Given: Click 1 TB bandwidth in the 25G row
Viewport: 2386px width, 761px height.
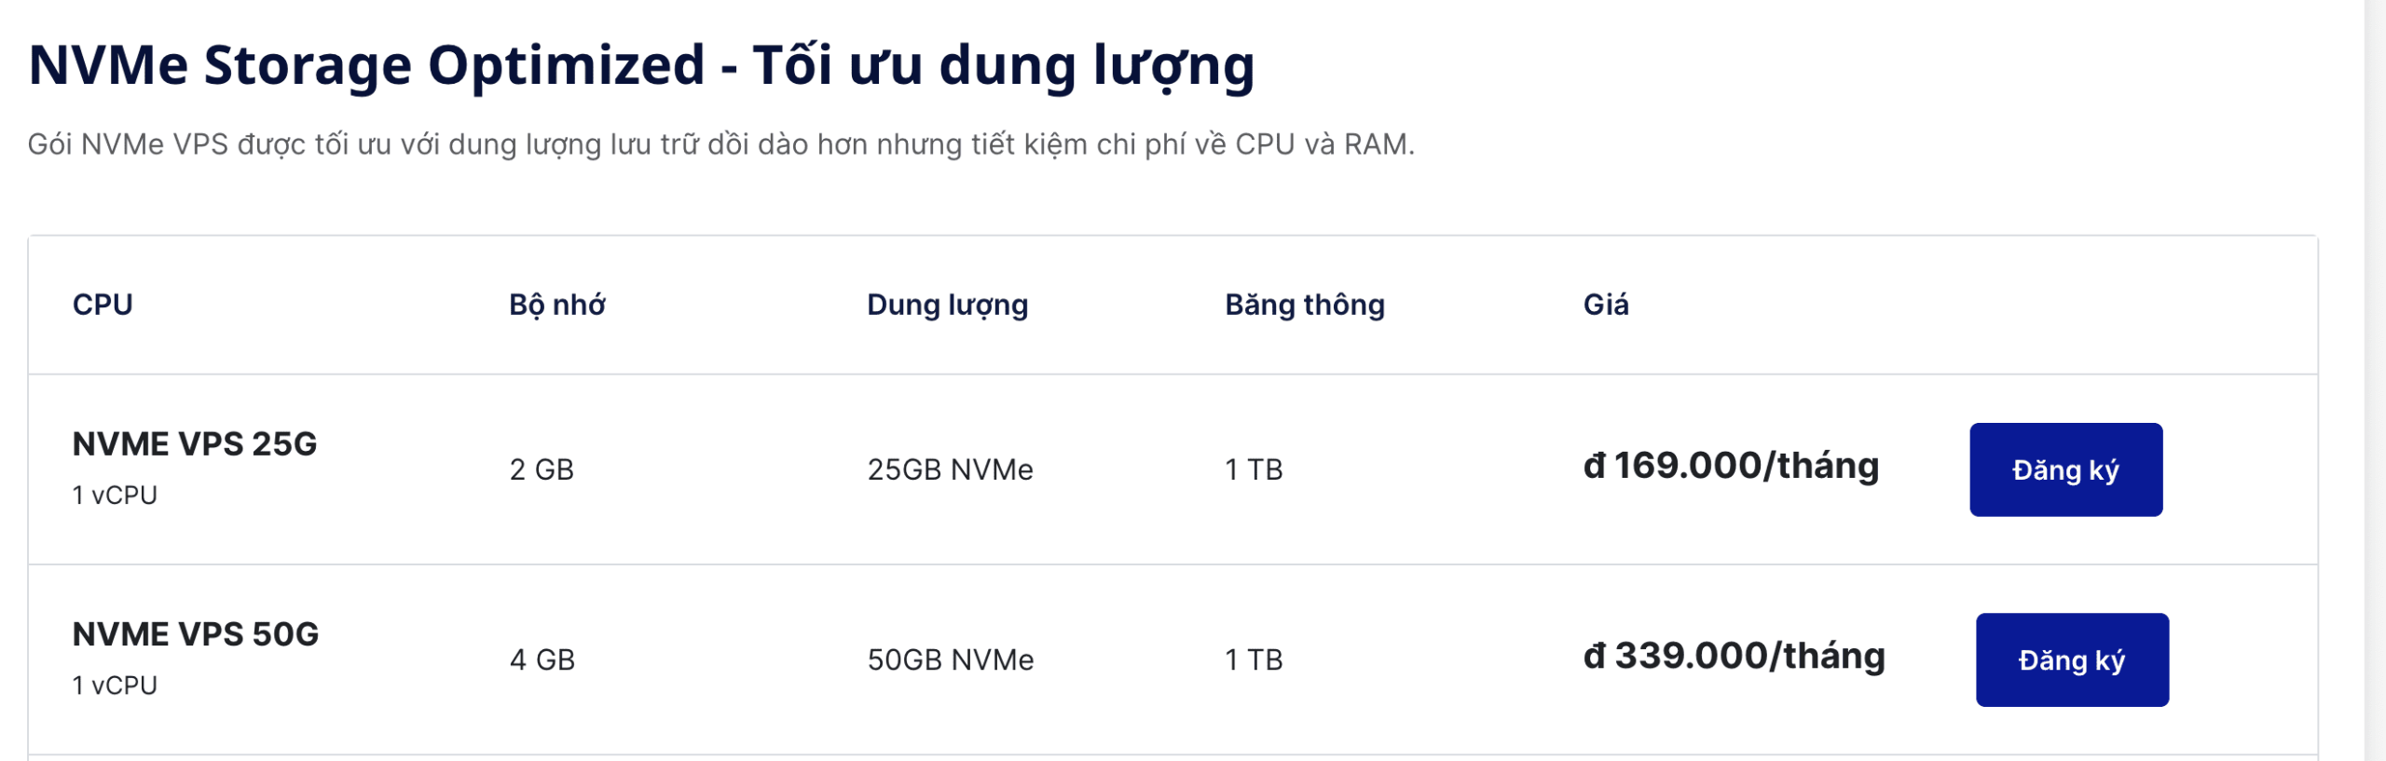Looking at the screenshot, I should (1254, 469).
